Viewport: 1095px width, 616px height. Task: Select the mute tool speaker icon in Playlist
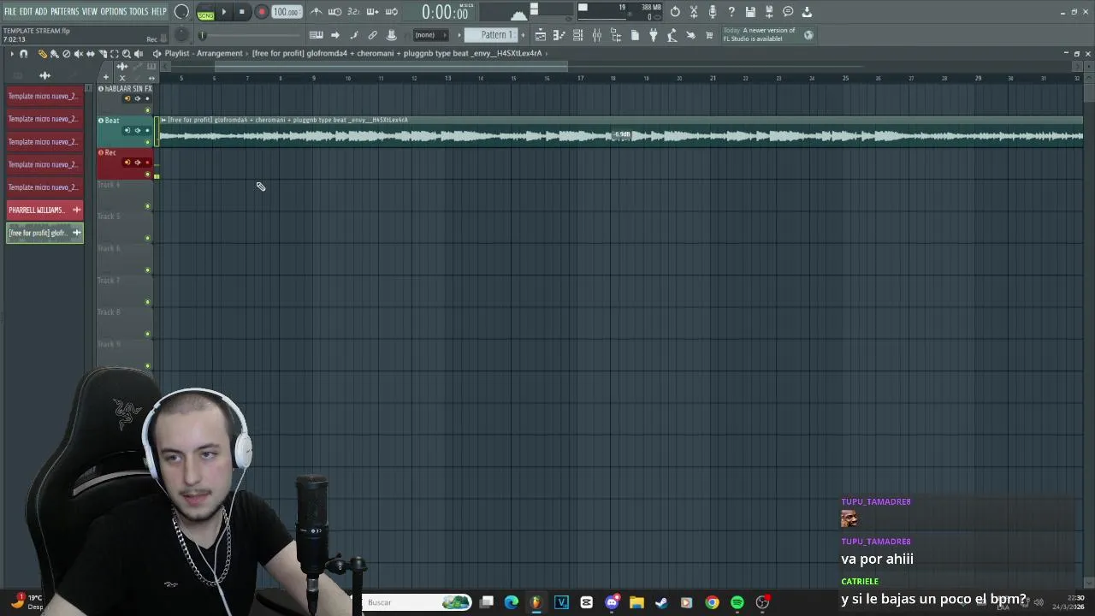[79, 54]
